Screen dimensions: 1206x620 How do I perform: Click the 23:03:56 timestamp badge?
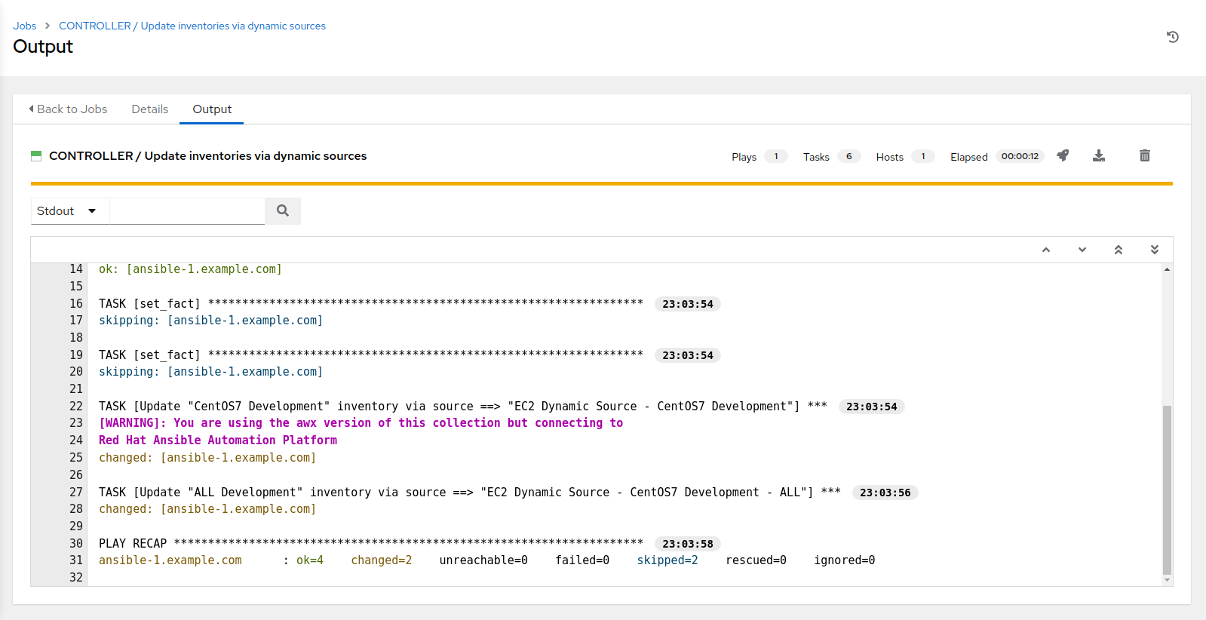[885, 493]
